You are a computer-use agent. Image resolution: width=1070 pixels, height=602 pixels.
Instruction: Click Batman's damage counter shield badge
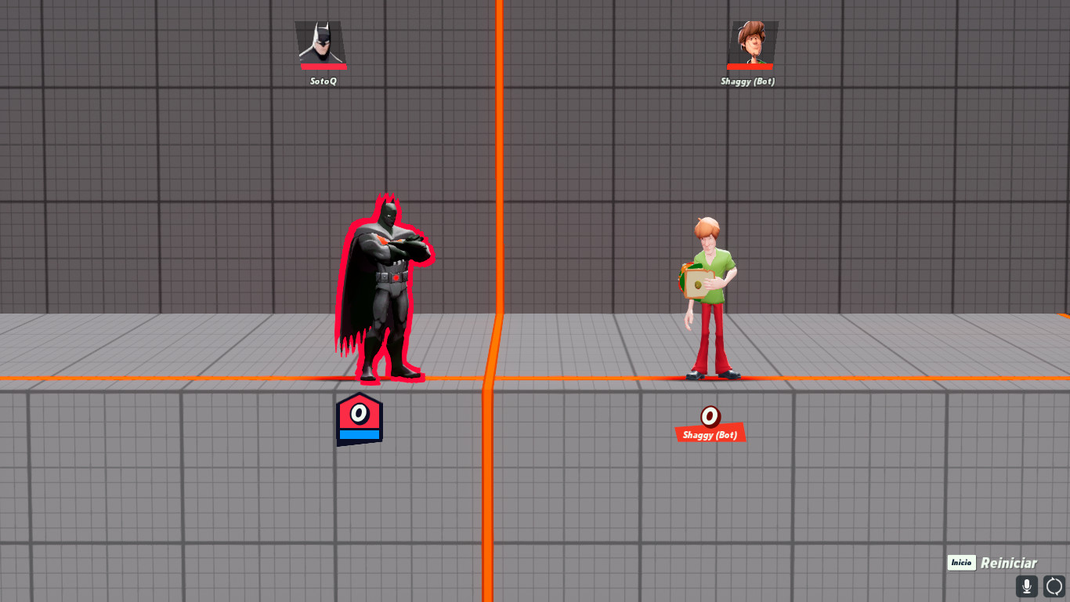[359, 415]
